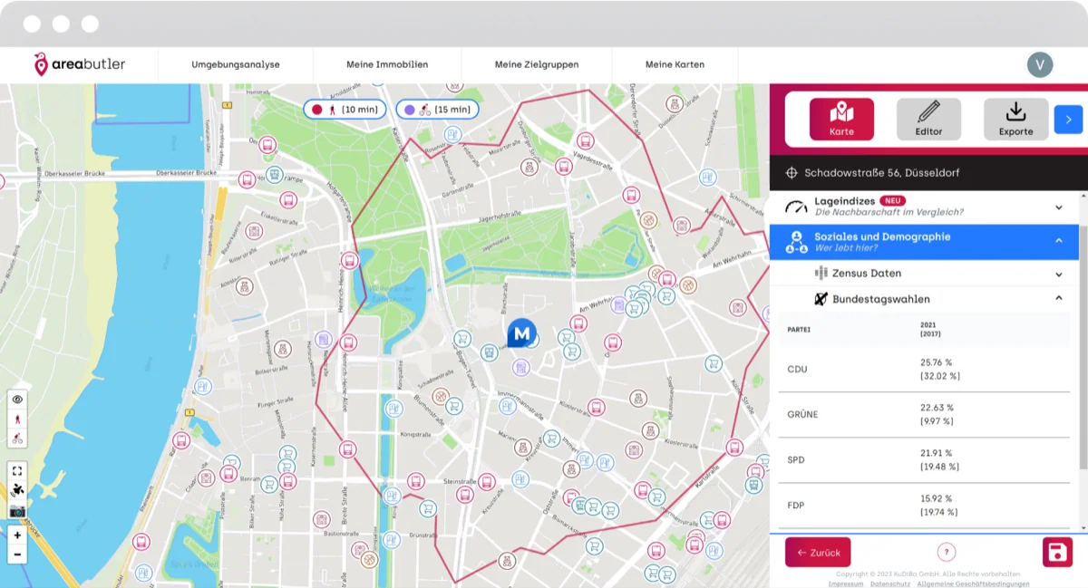Open the help question mark icon
Screen dimensions: 1088x588
point(947,552)
